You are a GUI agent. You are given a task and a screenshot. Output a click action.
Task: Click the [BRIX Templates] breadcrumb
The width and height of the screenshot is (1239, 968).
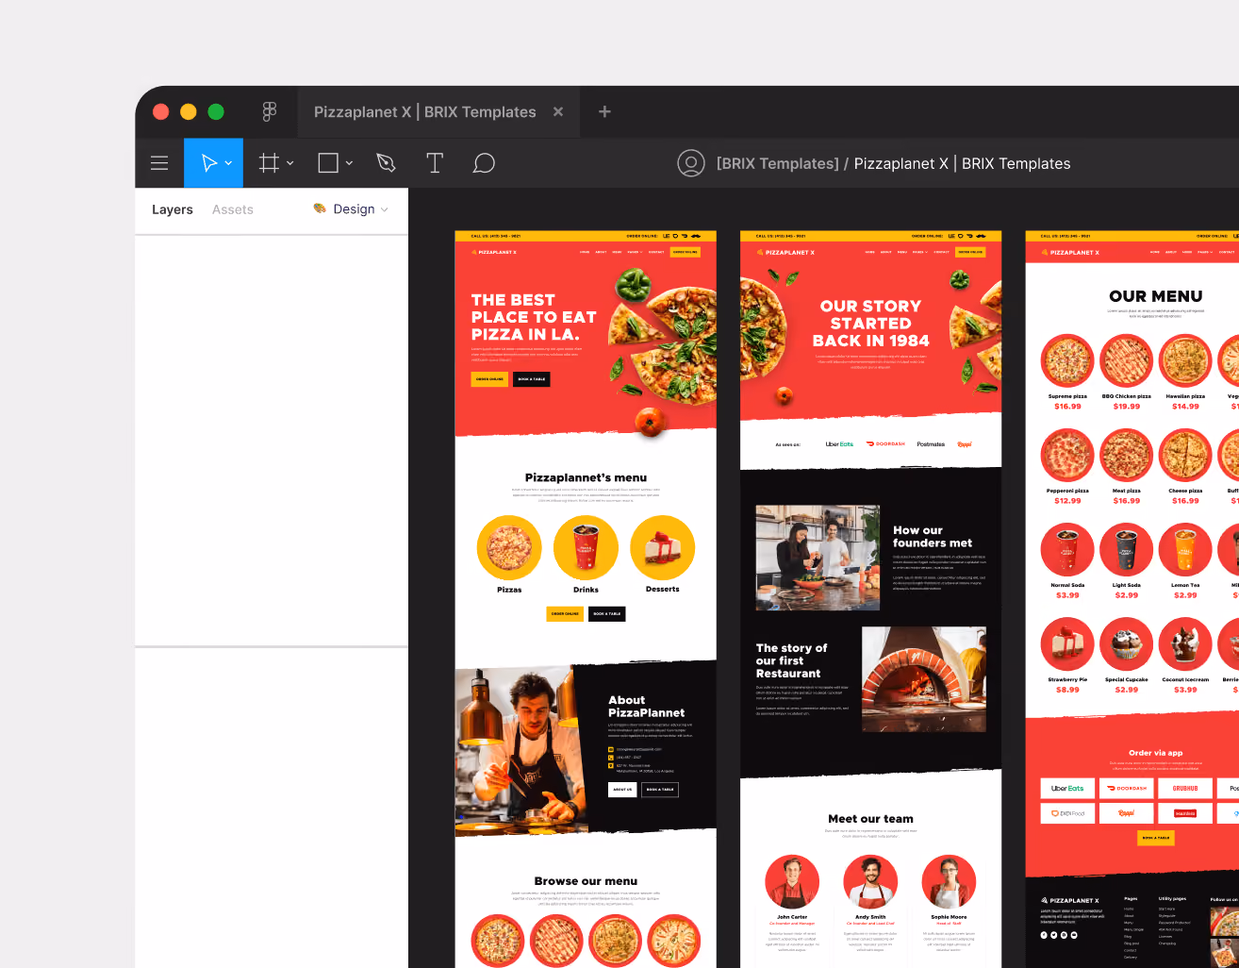click(778, 163)
